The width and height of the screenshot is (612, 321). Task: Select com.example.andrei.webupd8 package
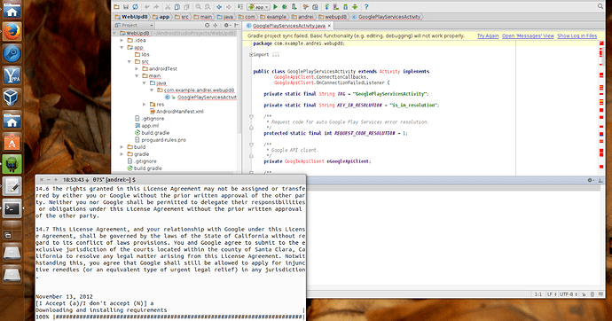196,90
